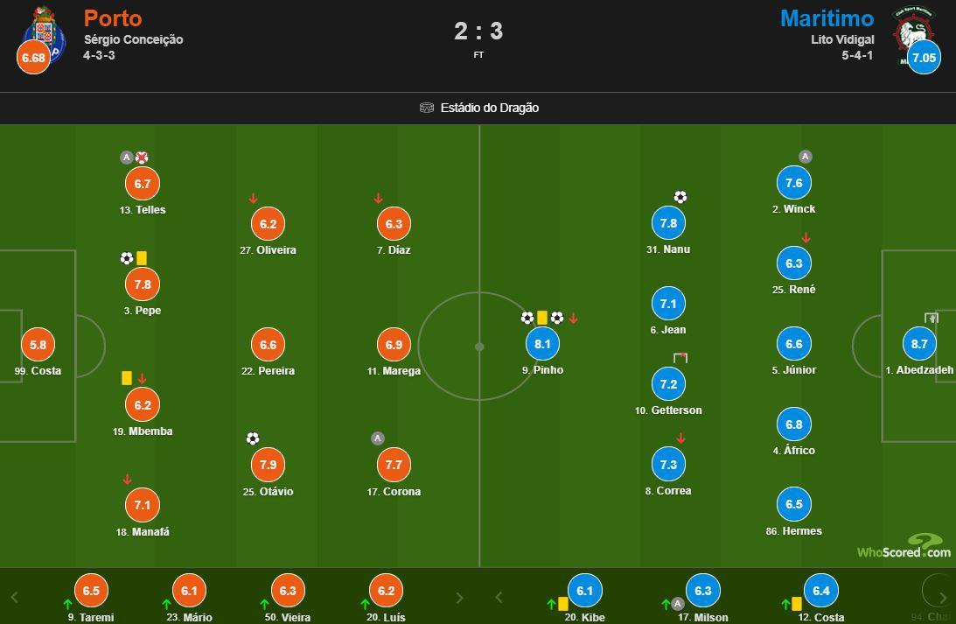
Task: Click the missed penalty icon above Telles
Action: [x=142, y=158]
